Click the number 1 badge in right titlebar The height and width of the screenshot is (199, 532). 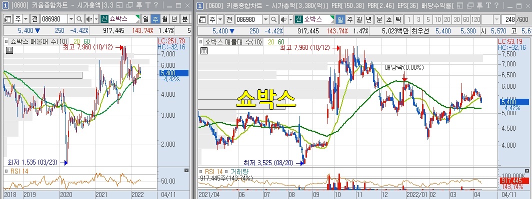(200, 5)
